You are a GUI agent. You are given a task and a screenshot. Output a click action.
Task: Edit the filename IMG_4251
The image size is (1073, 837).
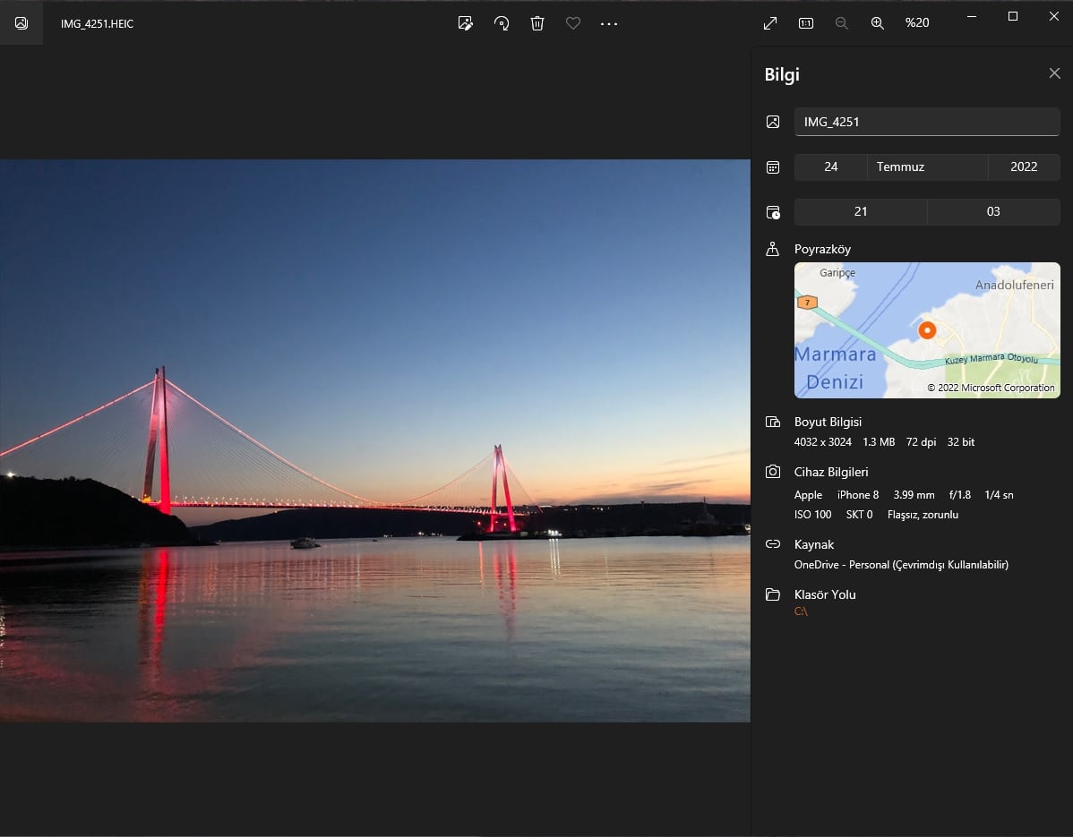coord(927,121)
